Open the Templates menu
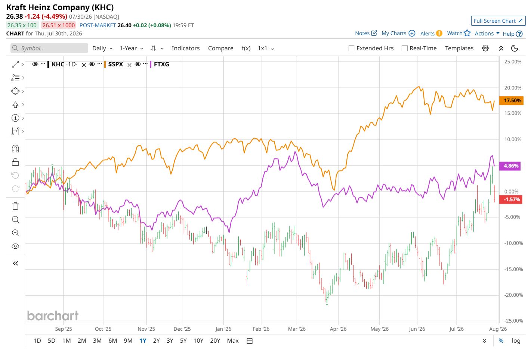 pos(459,48)
